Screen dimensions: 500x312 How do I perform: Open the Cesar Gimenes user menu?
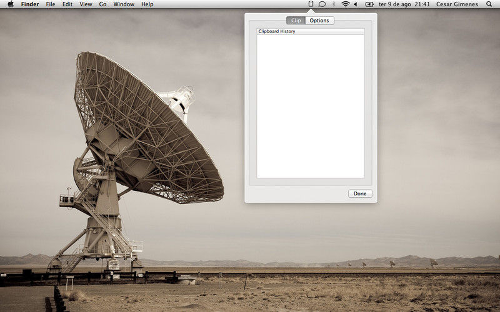point(457,4)
